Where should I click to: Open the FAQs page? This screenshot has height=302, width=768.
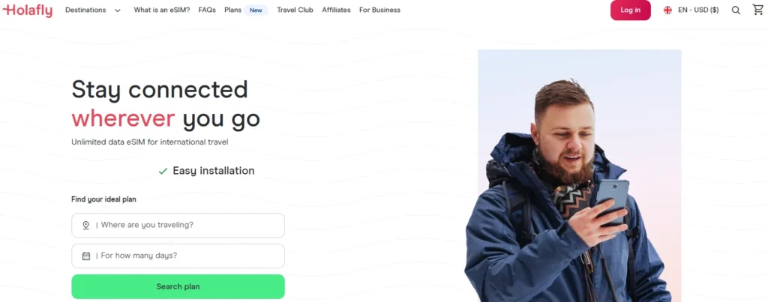(x=207, y=10)
